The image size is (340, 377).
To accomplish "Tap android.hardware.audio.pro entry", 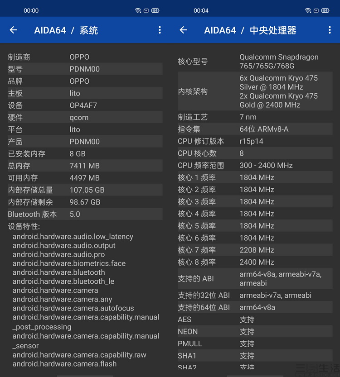I will 58,254.
